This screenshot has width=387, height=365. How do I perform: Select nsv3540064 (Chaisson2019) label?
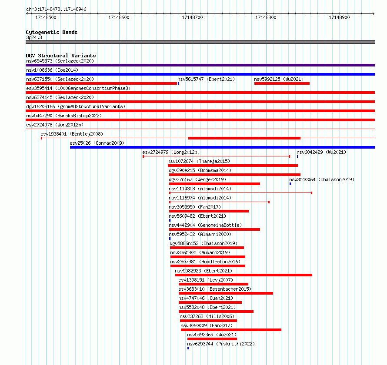click(322, 179)
